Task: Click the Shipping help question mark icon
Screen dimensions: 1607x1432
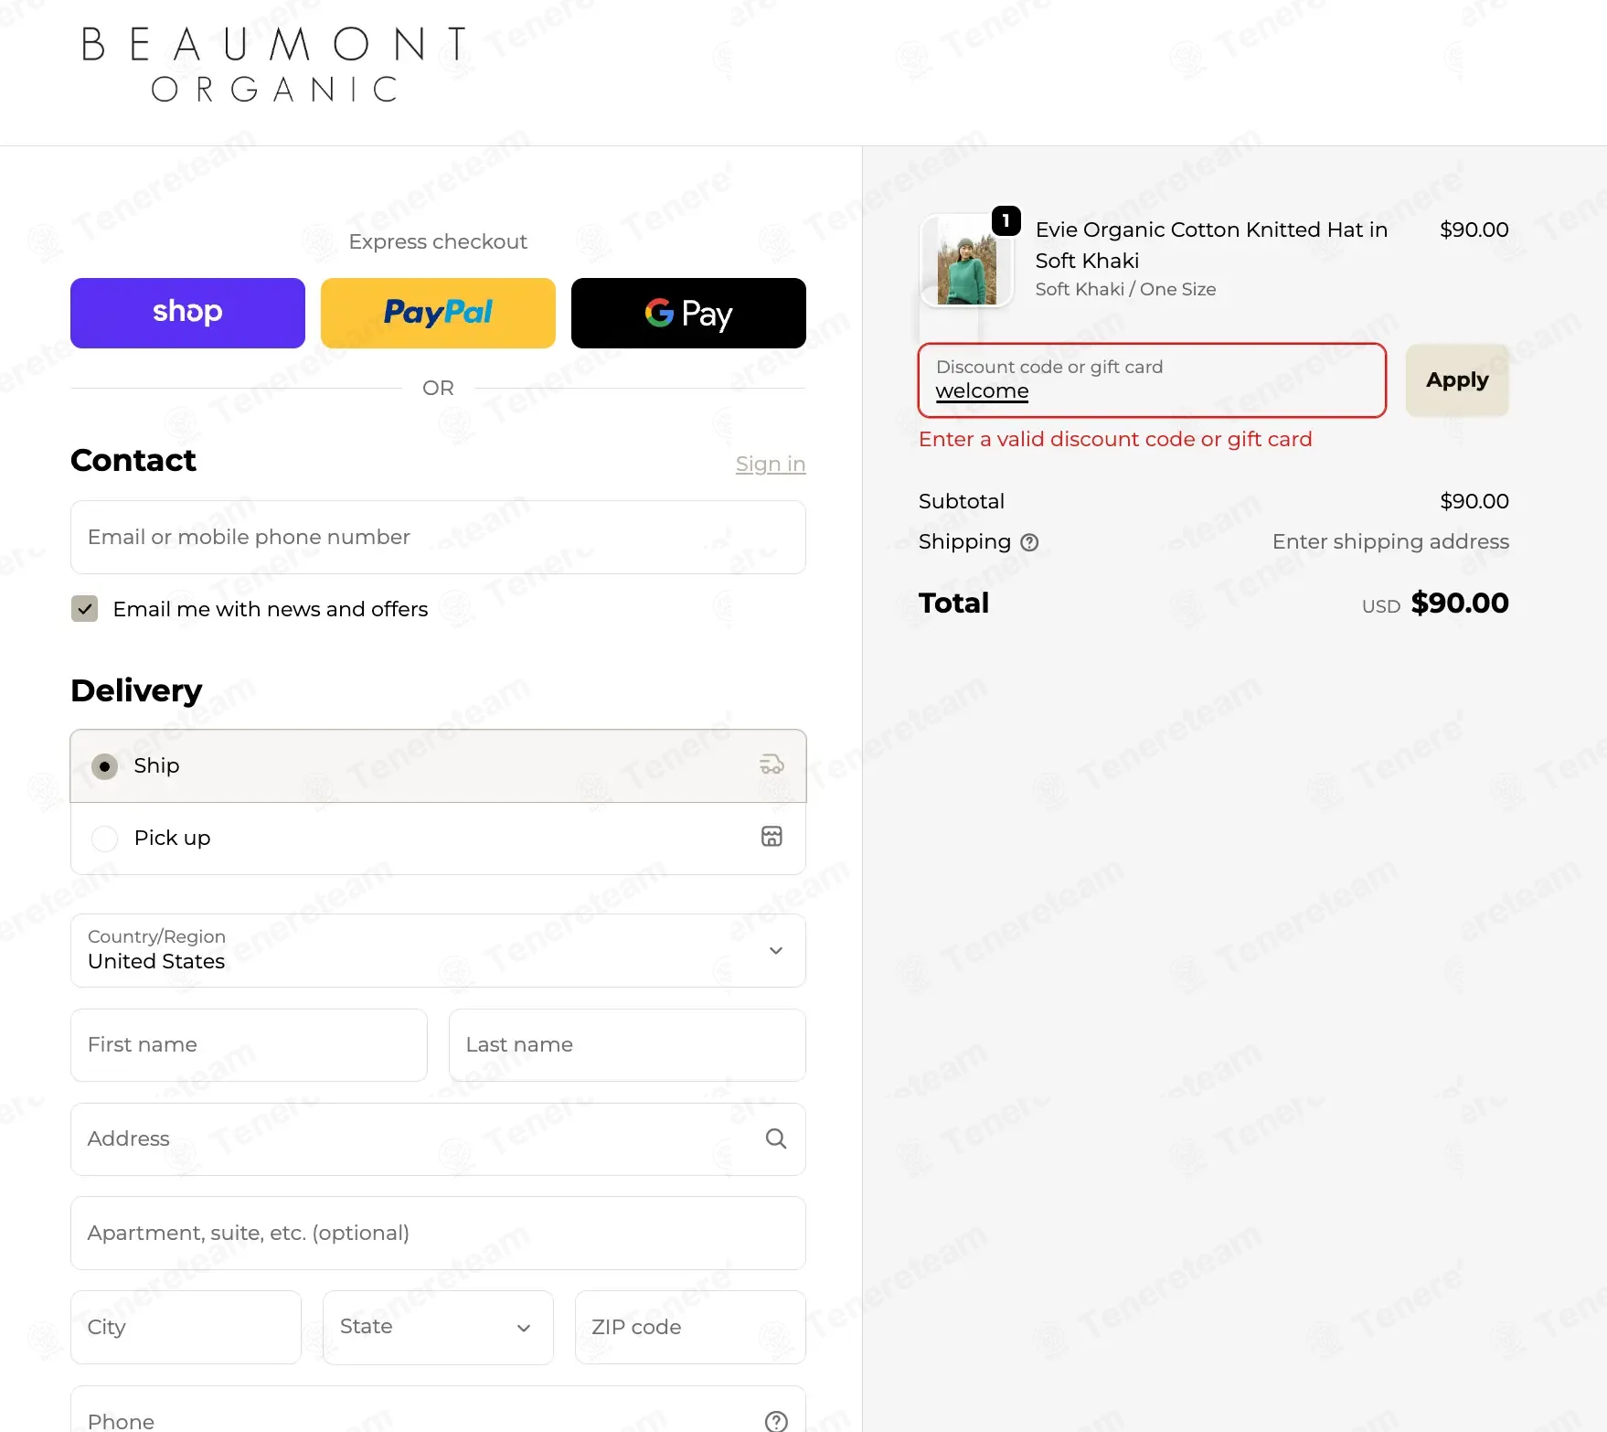Action: [1029, 542]
